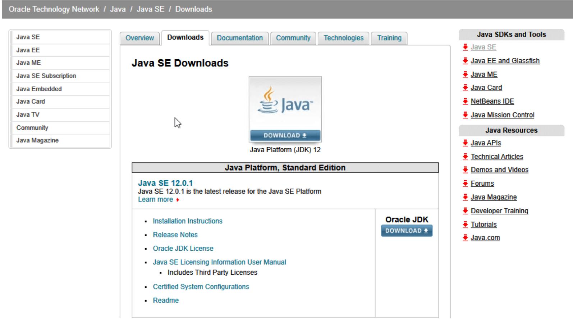Switch to the Documentation tab

click(x=240, y=38)
